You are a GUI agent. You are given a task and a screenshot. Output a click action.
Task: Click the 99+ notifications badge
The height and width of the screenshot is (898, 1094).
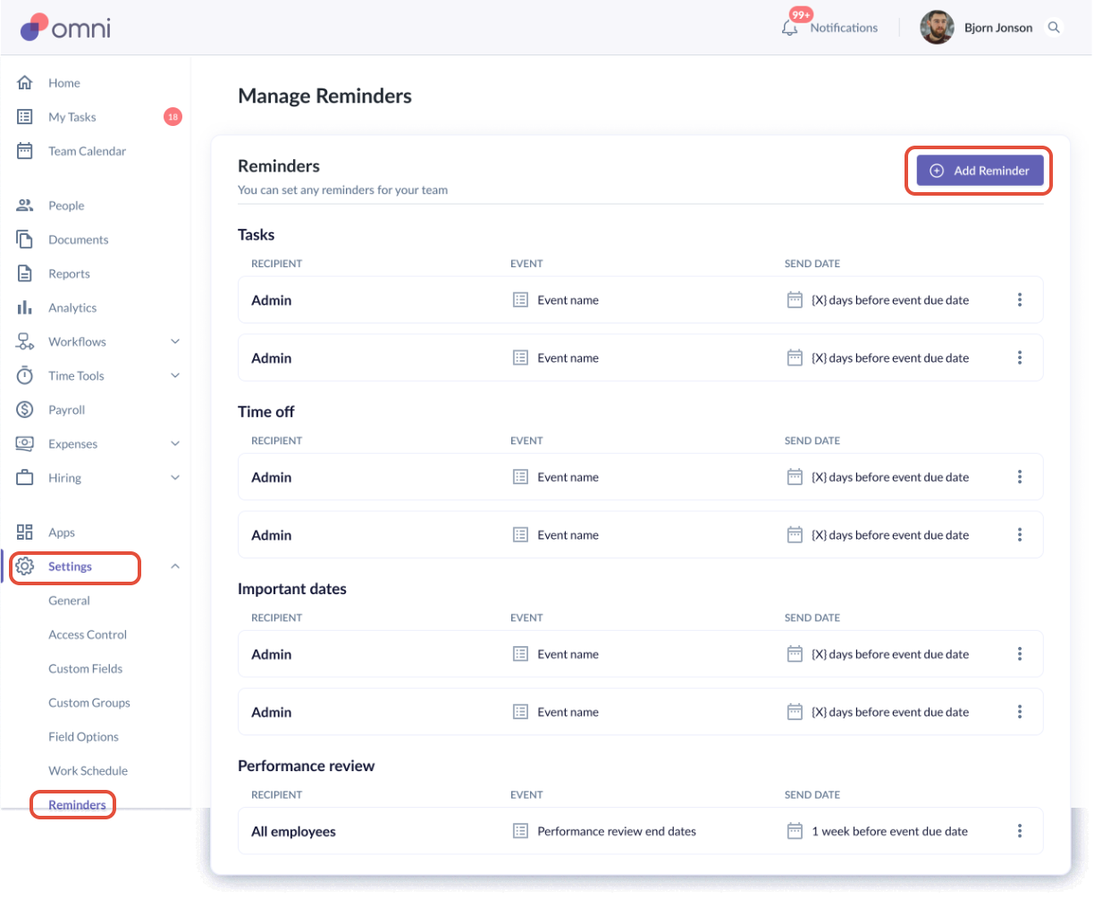[x=801, y=14]
